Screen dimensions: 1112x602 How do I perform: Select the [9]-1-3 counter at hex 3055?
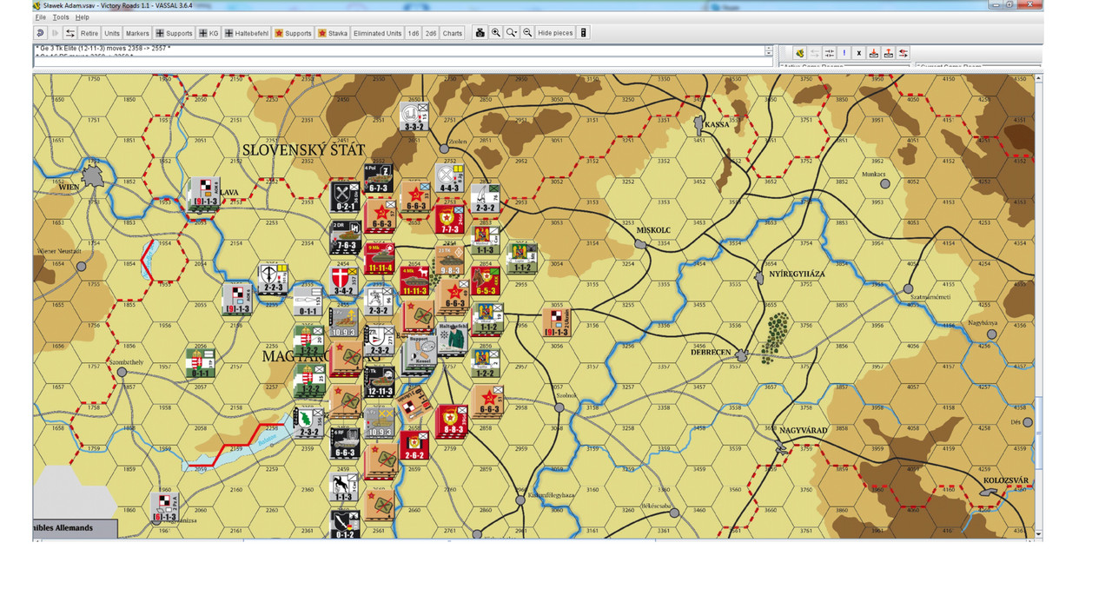(x=557, y=321)
